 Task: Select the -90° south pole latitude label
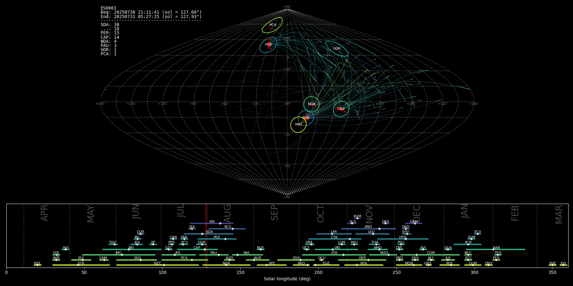tap(287, 197)
